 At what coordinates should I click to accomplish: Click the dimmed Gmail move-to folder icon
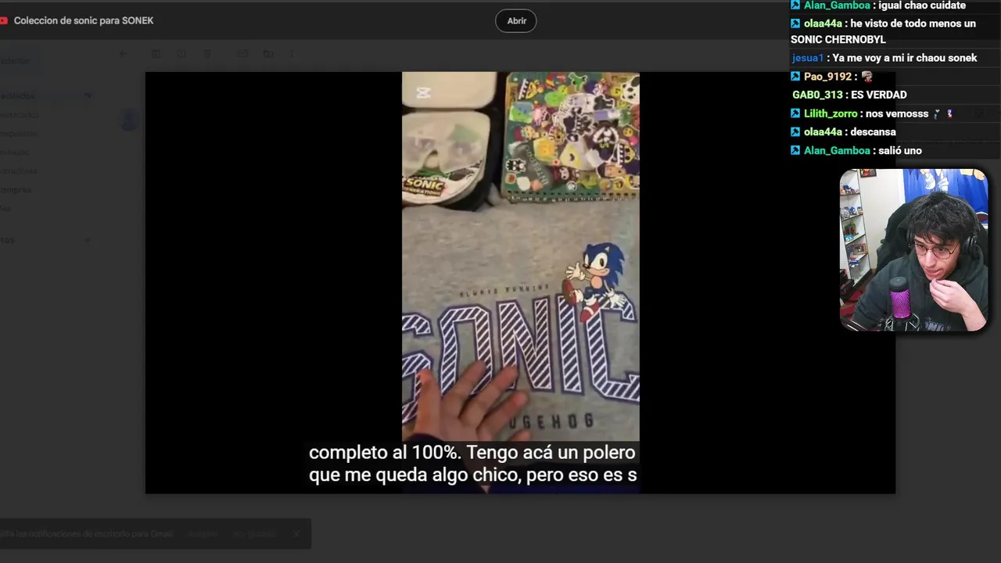268,54
